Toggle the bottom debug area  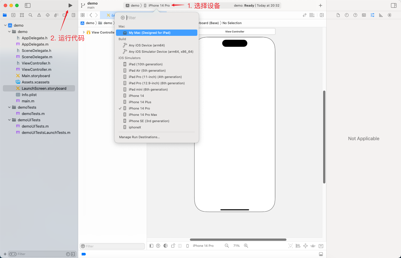click(321, 254)
